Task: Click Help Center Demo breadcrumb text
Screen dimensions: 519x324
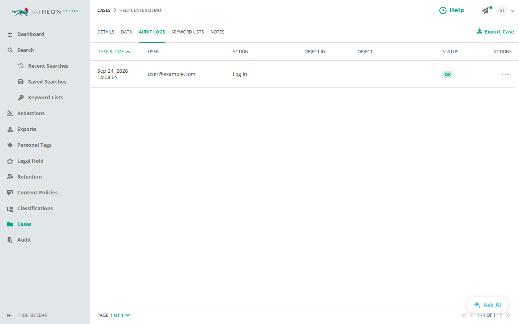Action: pyautogui.click(x=140, y=10)
